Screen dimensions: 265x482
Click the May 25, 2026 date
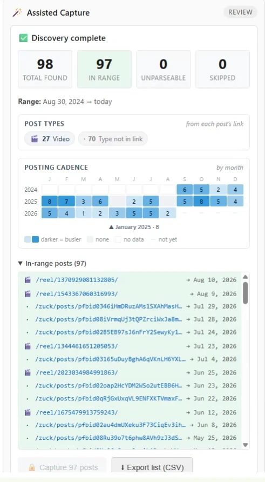point(215,438)
